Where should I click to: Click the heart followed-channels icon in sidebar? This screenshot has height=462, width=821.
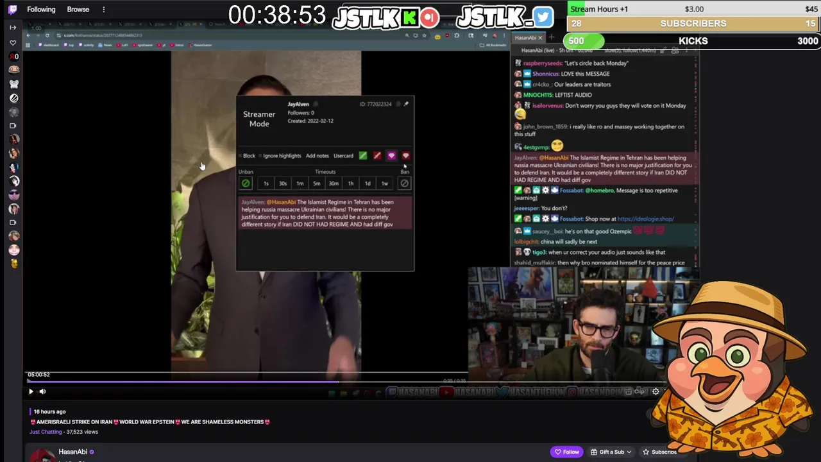13,43
